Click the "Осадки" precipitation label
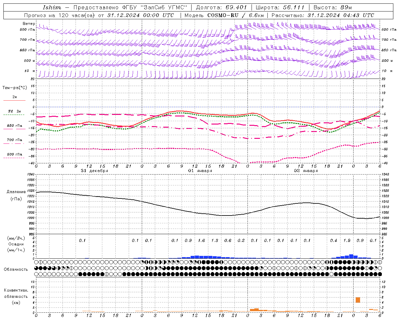This screenshot has height=318, width=398. coord(16,244)
